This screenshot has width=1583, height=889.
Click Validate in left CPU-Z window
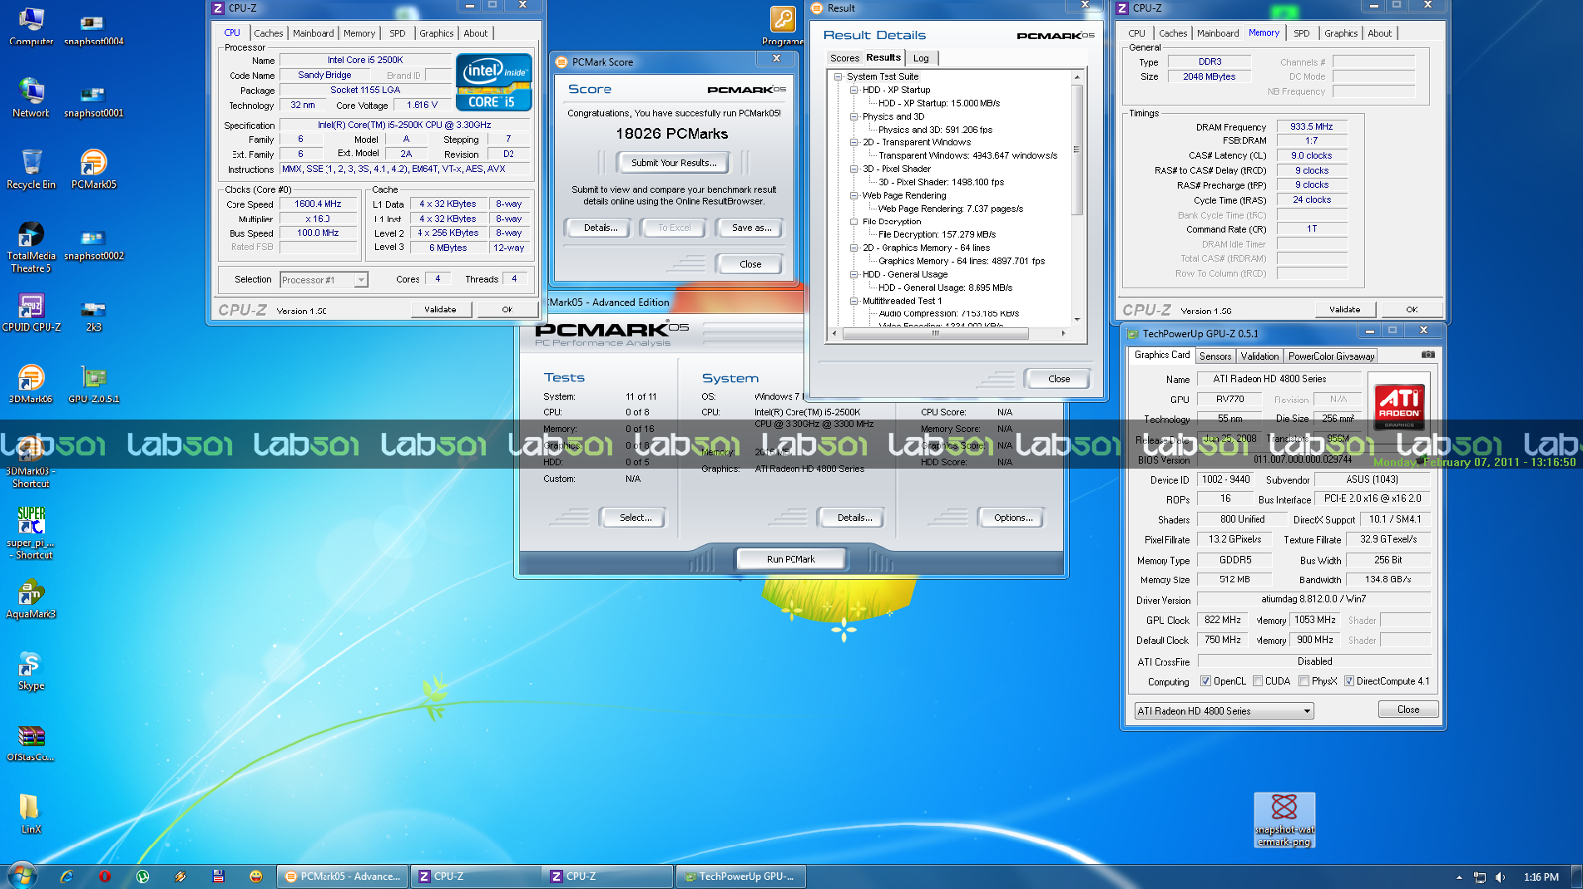(x=440, y=310)
